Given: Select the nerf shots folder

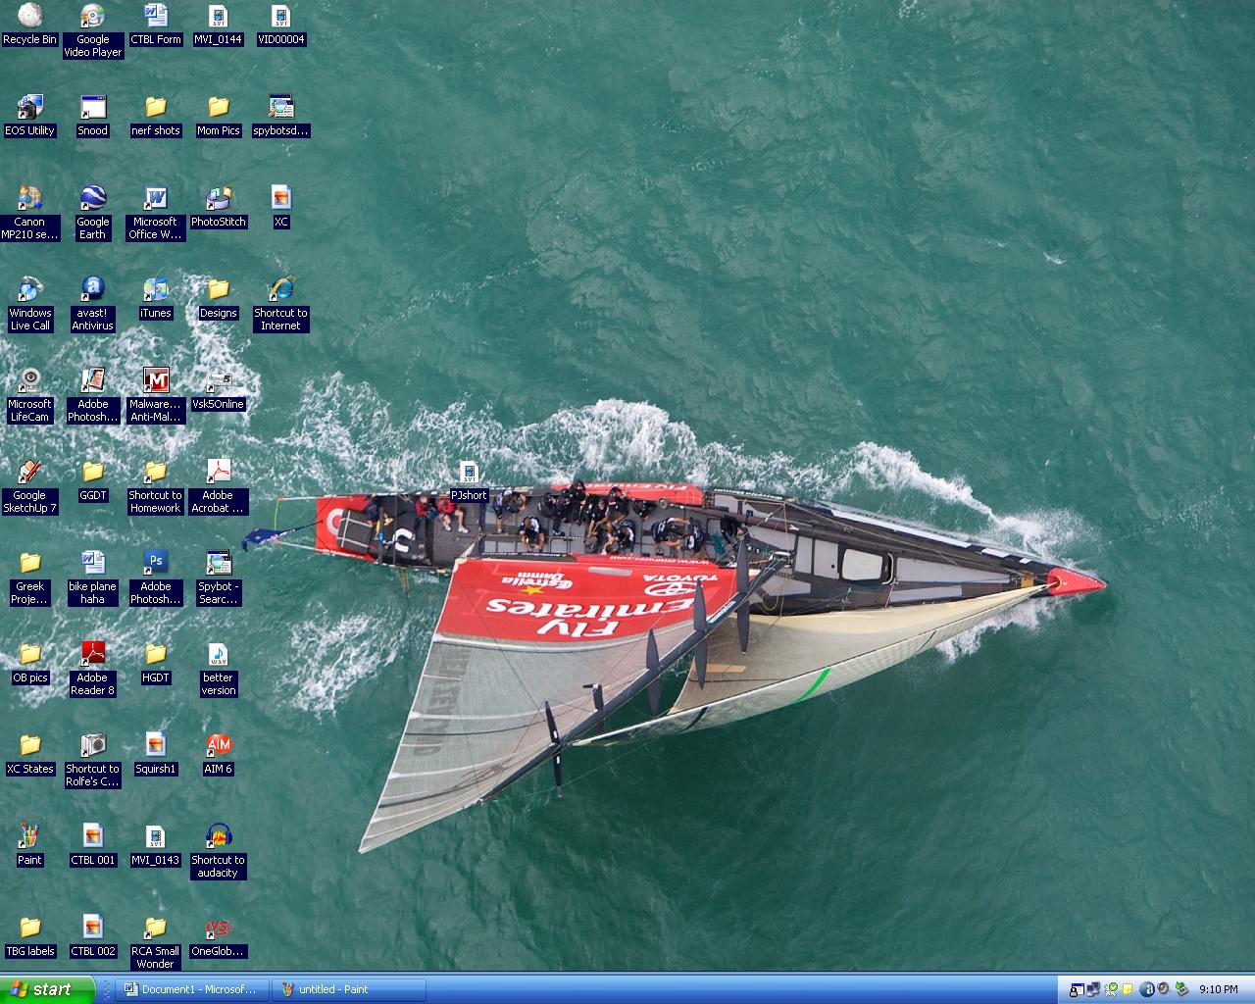Looking at the screenshot, I should point(155,108).
